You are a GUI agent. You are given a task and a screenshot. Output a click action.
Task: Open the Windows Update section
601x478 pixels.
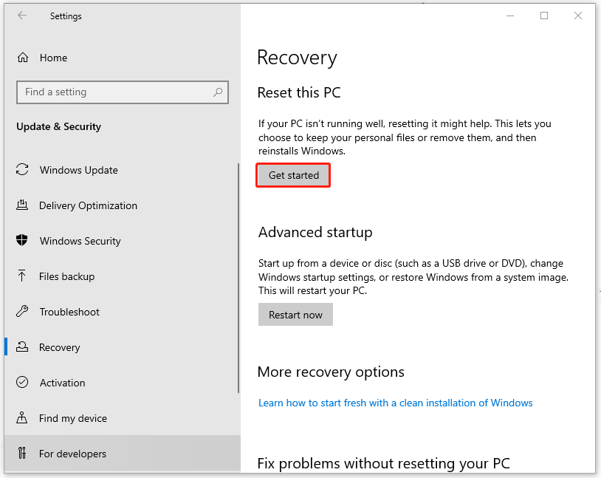(78, 170)
